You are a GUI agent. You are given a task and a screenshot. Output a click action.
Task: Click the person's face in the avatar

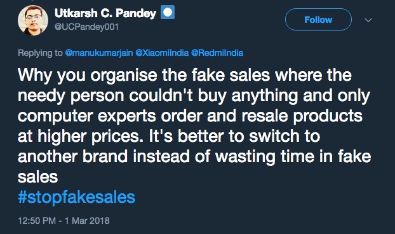[x=33, y=20]
